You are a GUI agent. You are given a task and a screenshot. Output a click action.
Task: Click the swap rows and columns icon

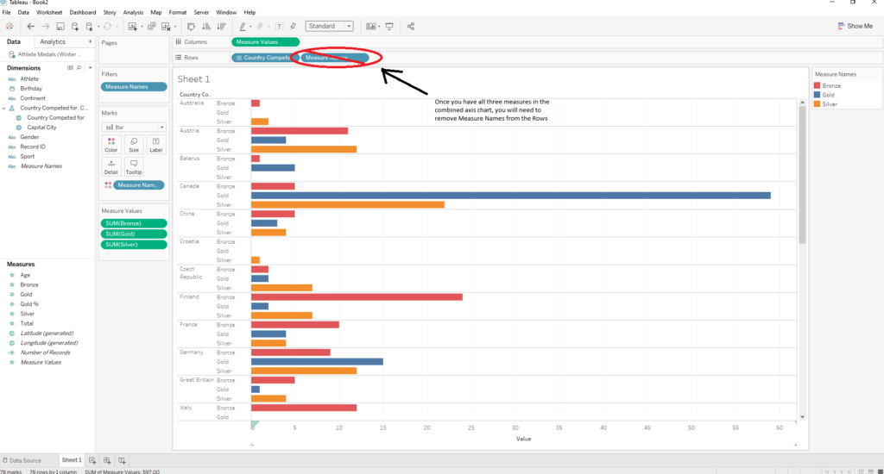(x=191, y=27)
